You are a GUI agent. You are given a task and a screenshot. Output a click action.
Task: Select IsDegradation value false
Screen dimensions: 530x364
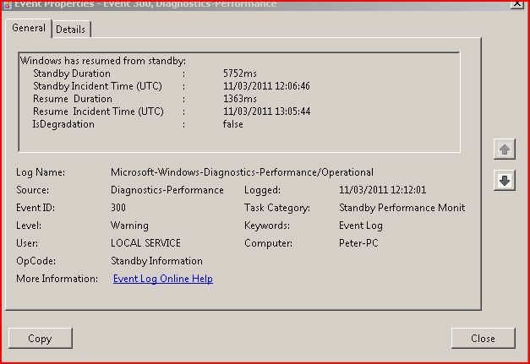click(233, 124)
